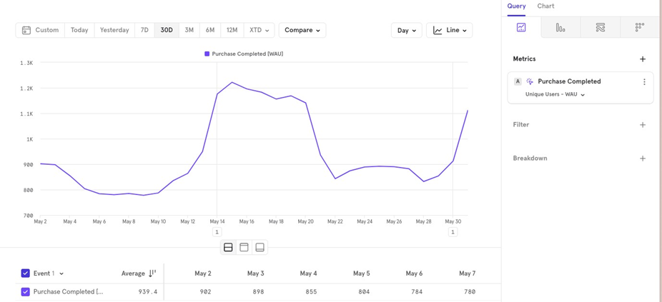Switch to the Funnels report icon

coord(560,28)
